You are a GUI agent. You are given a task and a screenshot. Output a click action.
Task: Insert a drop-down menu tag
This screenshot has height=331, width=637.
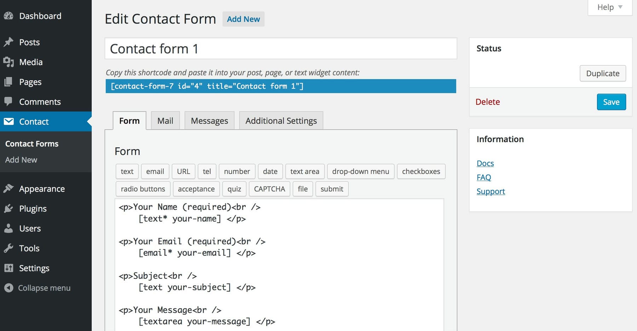[360, 172]
